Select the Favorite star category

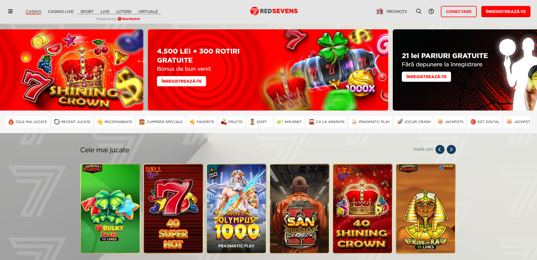coord(202,122)
